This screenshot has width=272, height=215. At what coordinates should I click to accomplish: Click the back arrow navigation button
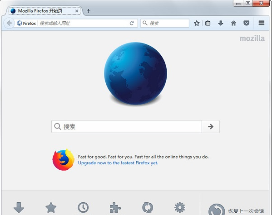coord(9,23)
